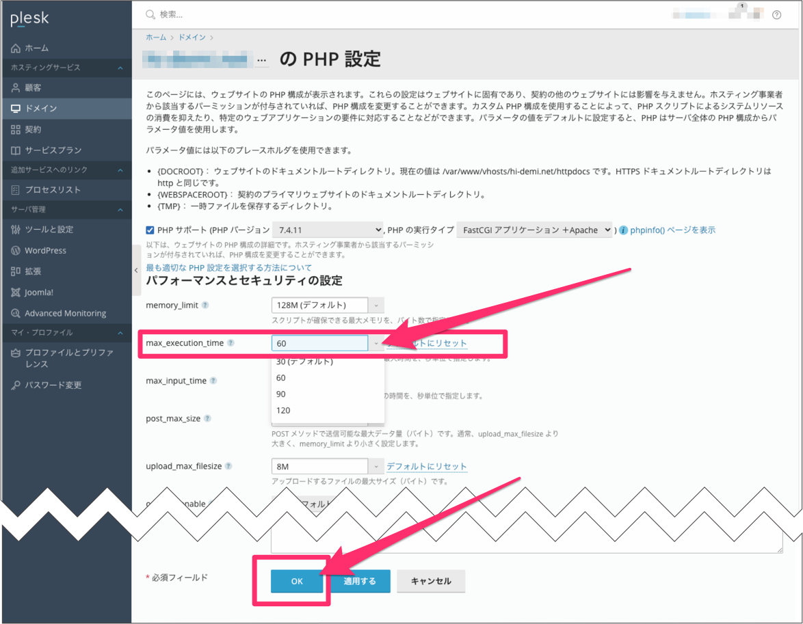Viewport: 803px width, 624px height.
Task: Collapse the ホスティングサービス sidebar section
Action: [x=120, y=68]
